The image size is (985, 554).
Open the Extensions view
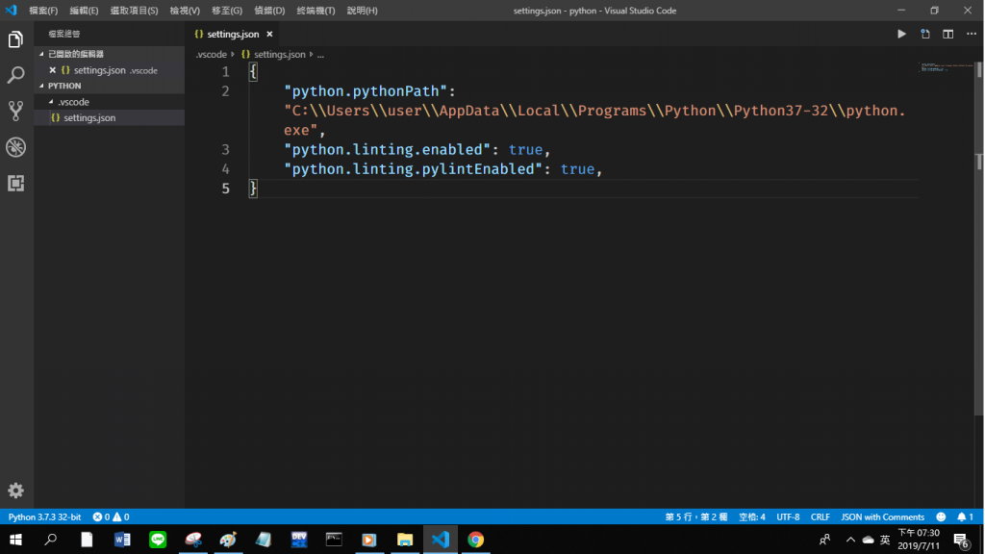click(15, 183)
